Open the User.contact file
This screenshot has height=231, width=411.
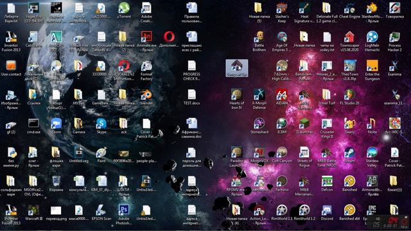coord(11,68)
